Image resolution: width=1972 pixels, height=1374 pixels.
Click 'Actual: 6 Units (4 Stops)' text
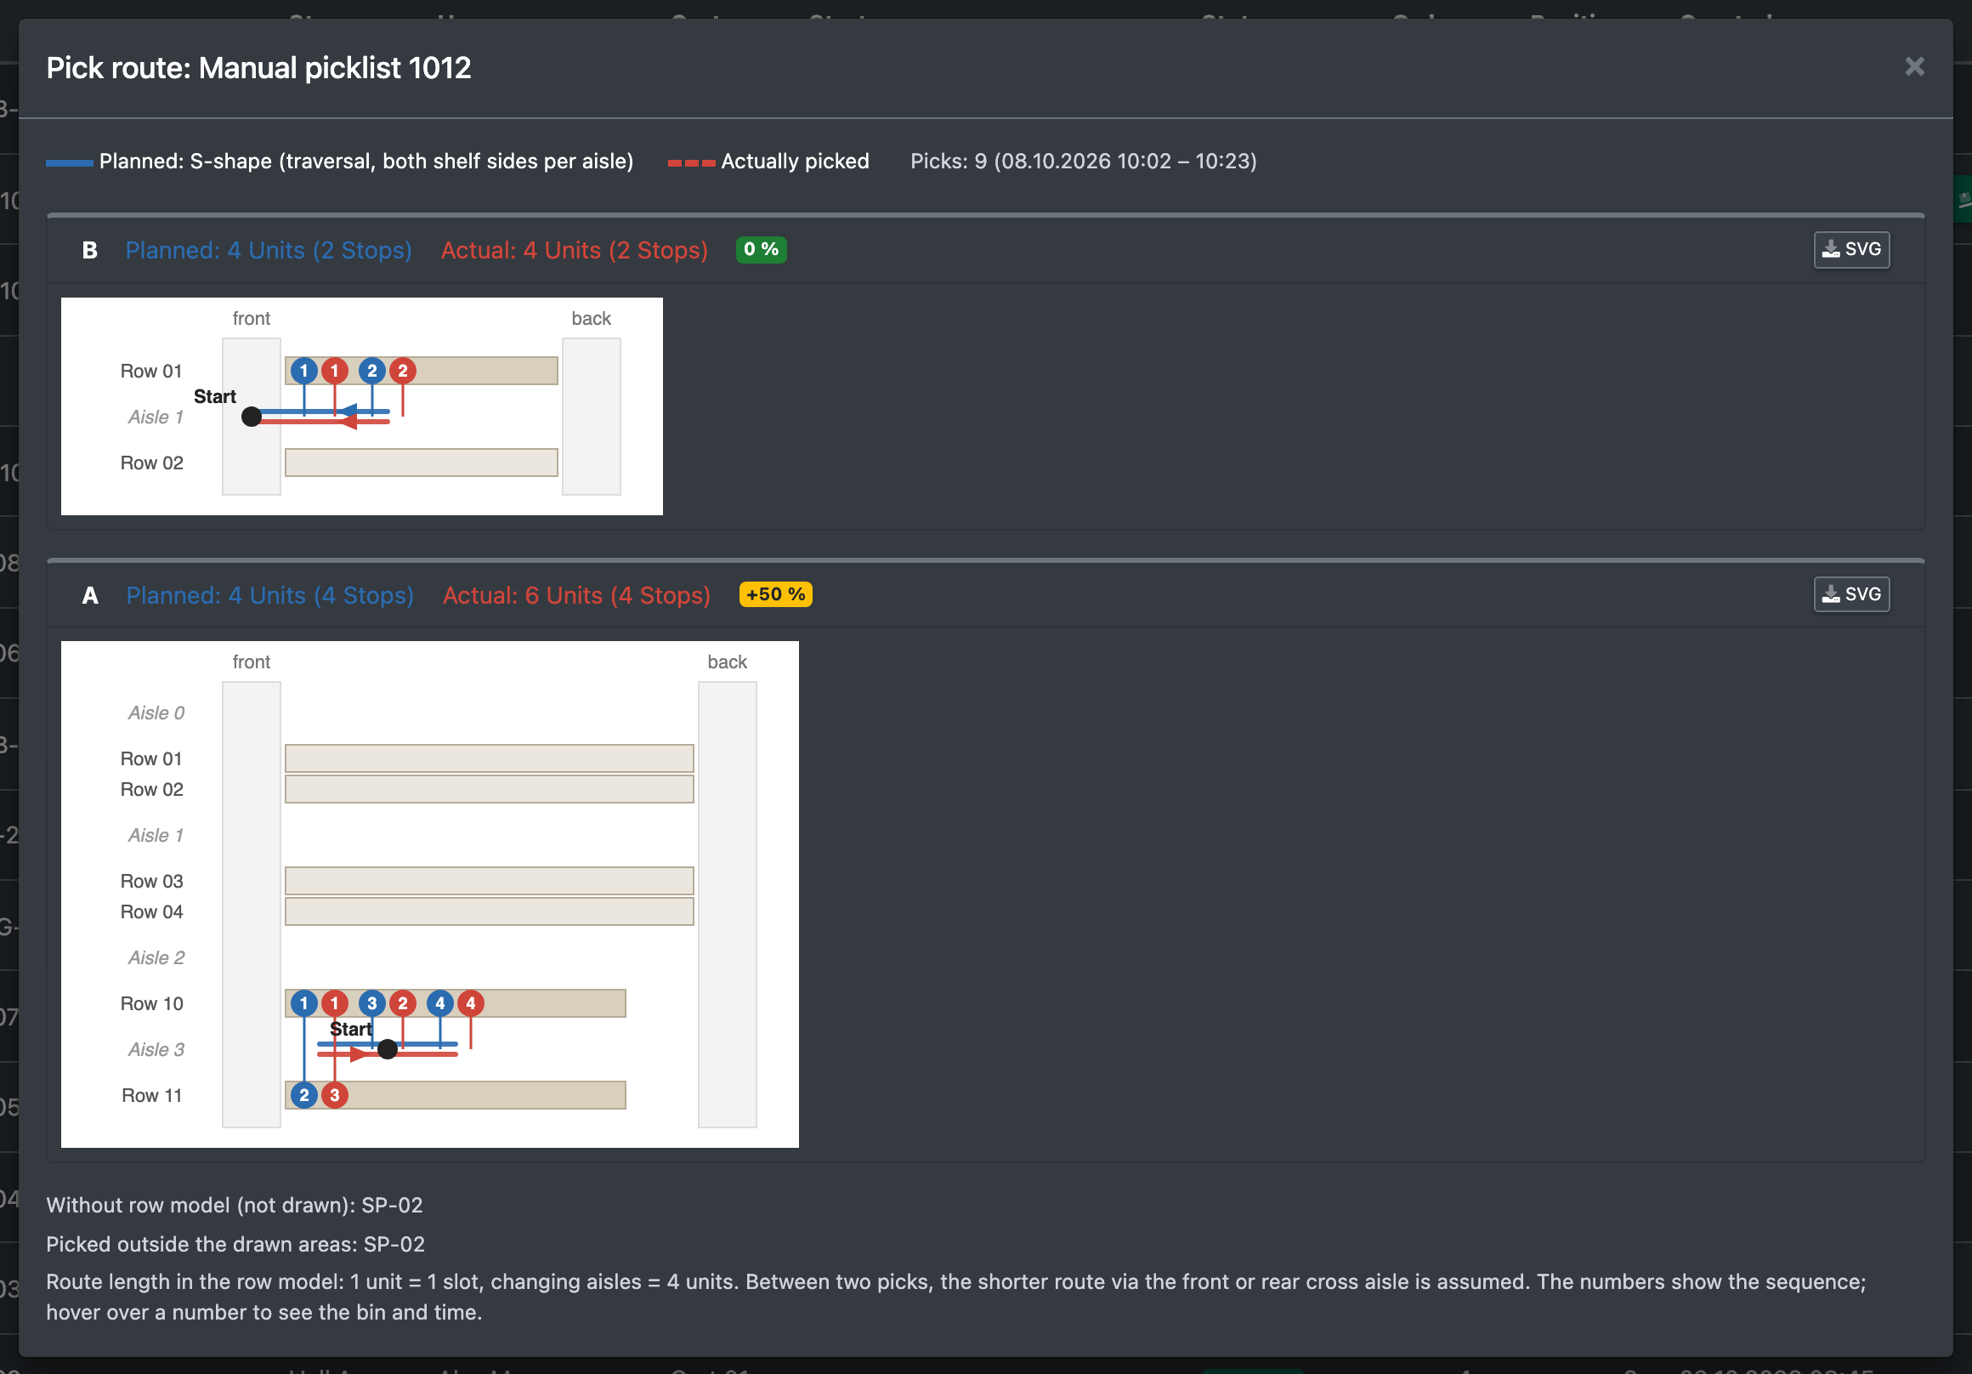[576, 595]
